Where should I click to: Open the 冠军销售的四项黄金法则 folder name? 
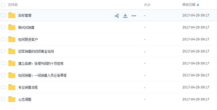(x=36, y=51)
